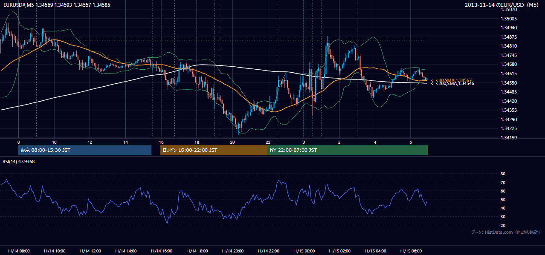
Task: Click the 1.34355 price axis label
Action: (x=508, y=110)
